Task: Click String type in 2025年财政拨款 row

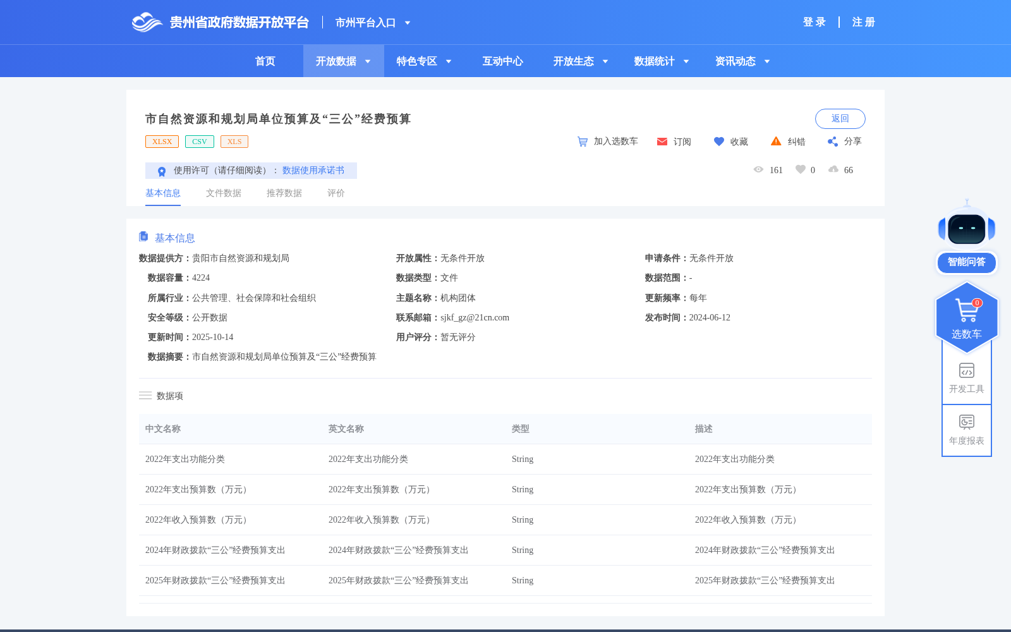Action: (523, 581)
